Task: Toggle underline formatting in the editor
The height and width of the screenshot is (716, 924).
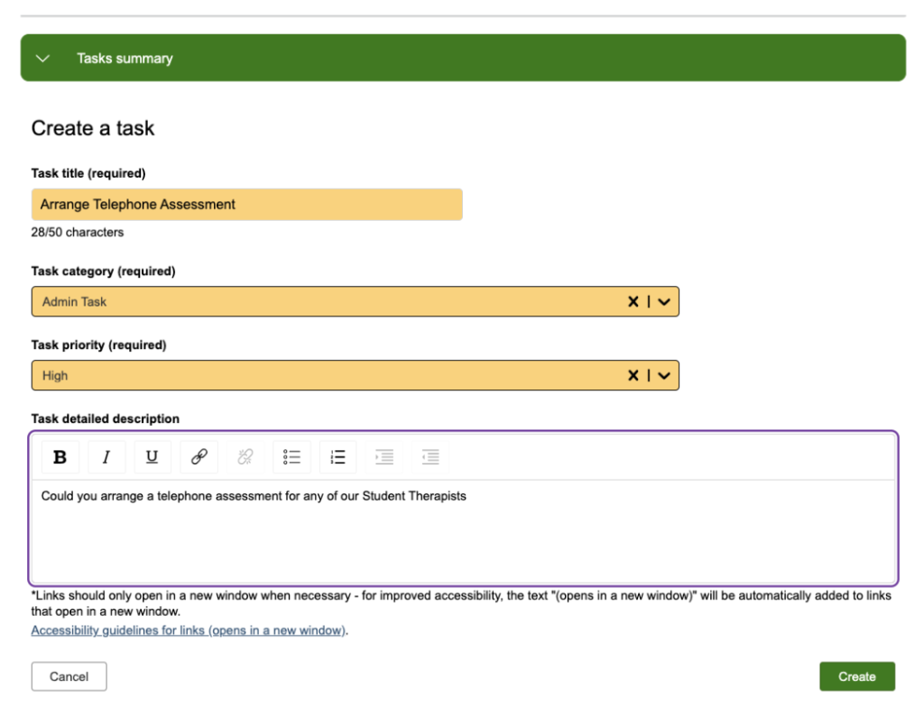Action: 152,457
